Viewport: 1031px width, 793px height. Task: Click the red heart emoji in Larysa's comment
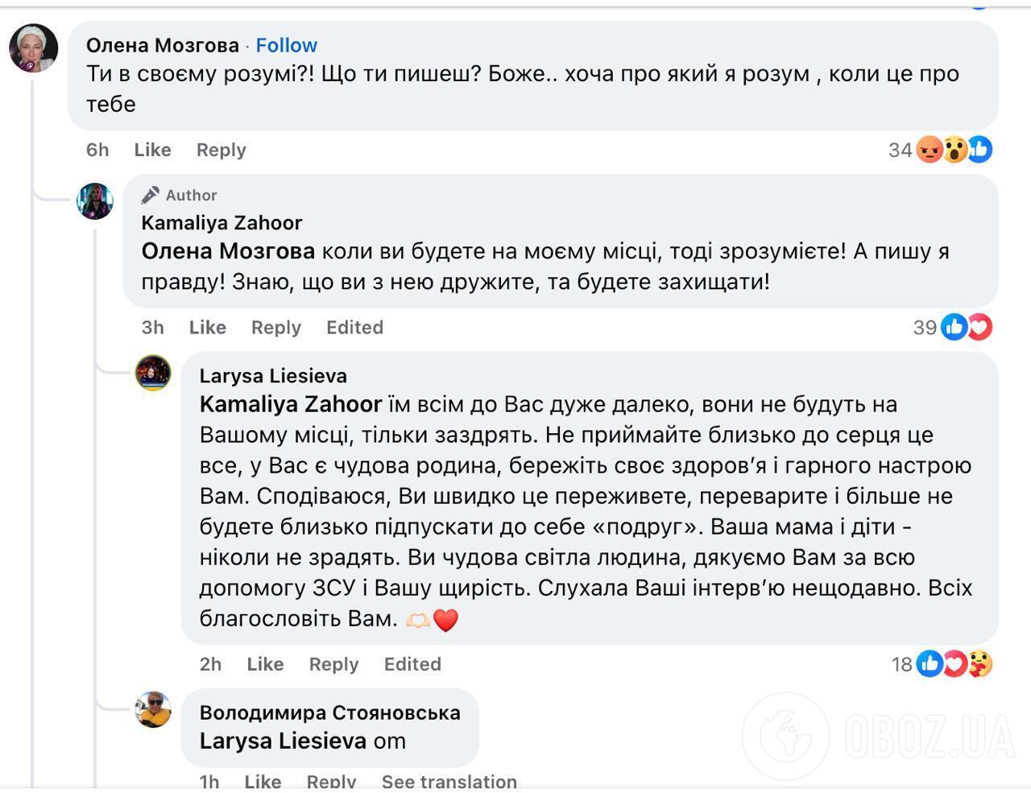tap(445, 620)
